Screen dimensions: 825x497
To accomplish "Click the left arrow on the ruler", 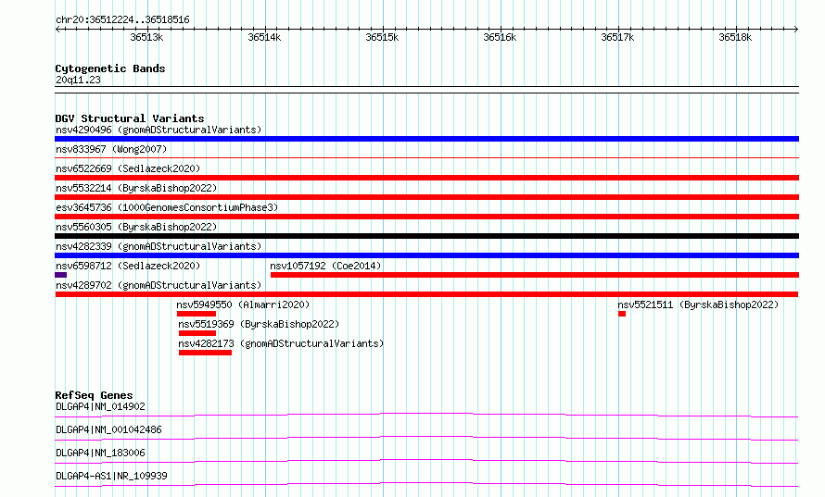I will click(57, 30).
